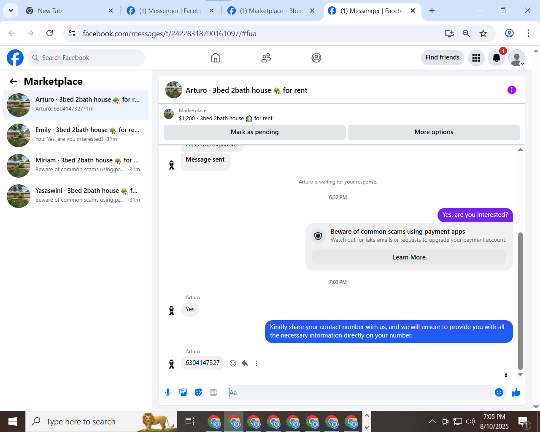Open the Windows Start menu
Image resolution: width=540 pixels, height=432 pixels.
click(13, 421)
